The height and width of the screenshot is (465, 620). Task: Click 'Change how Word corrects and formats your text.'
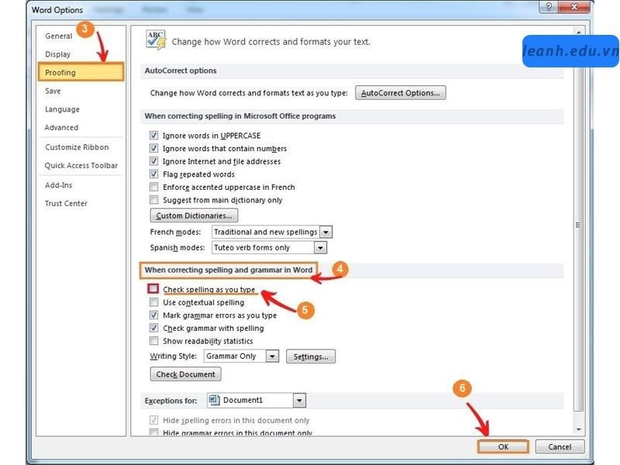(x=270, y=42)
